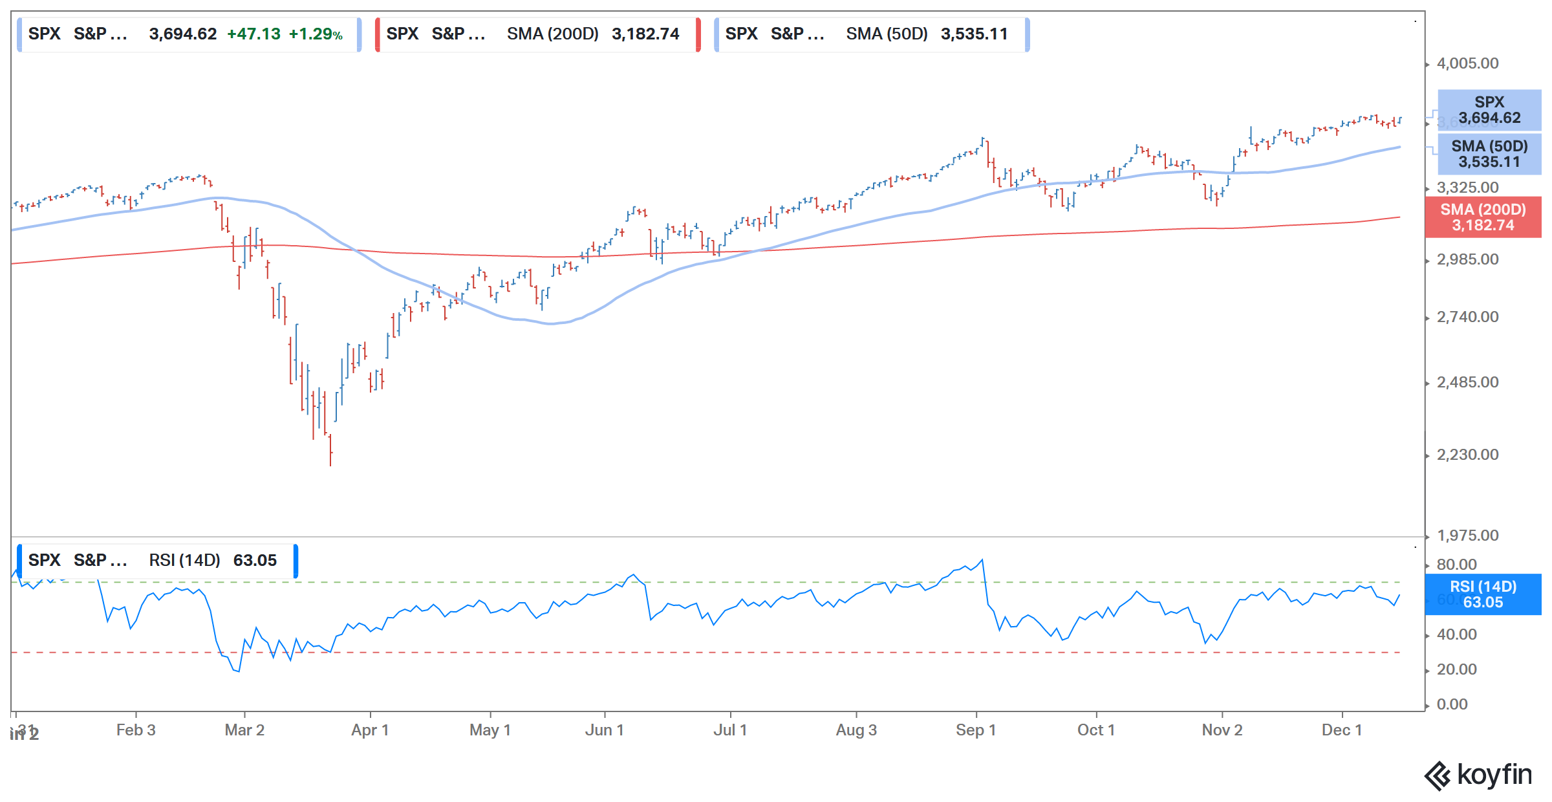Click the Jun 1 date label
Viewport: 1552px width, 802px height.
click(605, 730)
